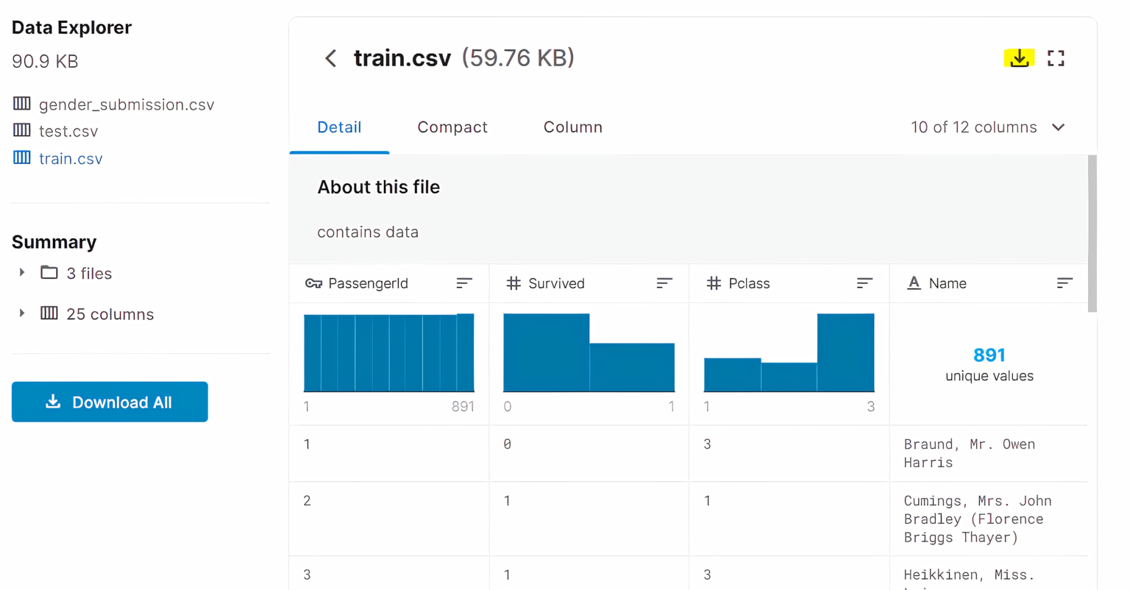Click the table icon beside test.csv
Screen dimensions: 1130x590
click(23, 130)
